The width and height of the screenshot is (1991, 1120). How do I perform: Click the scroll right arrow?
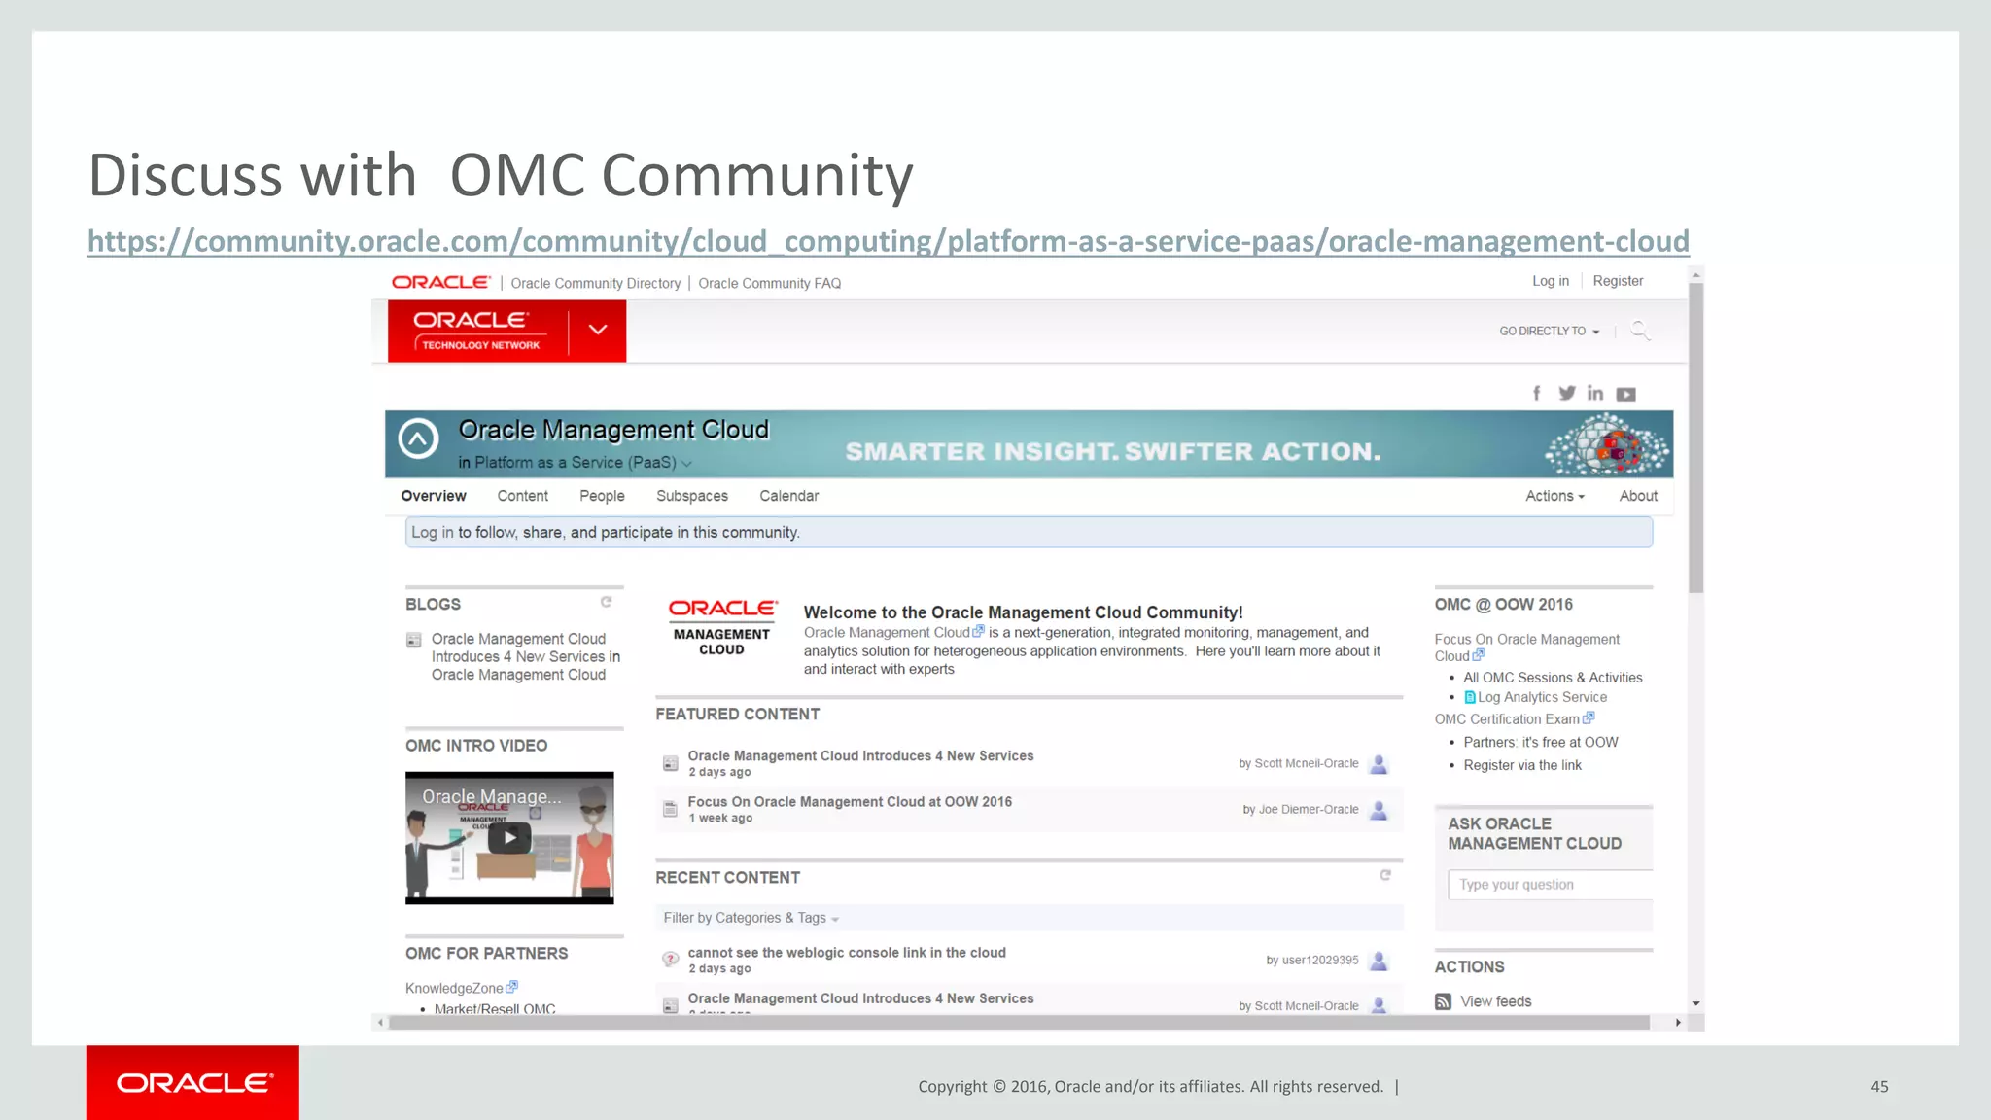coord(1678,1023)
